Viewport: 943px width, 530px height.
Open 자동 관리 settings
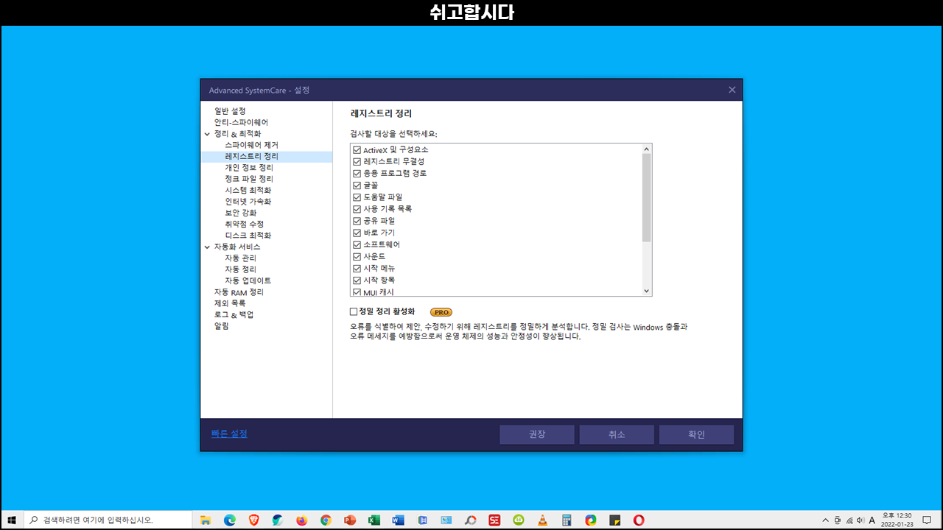[241, 258]
